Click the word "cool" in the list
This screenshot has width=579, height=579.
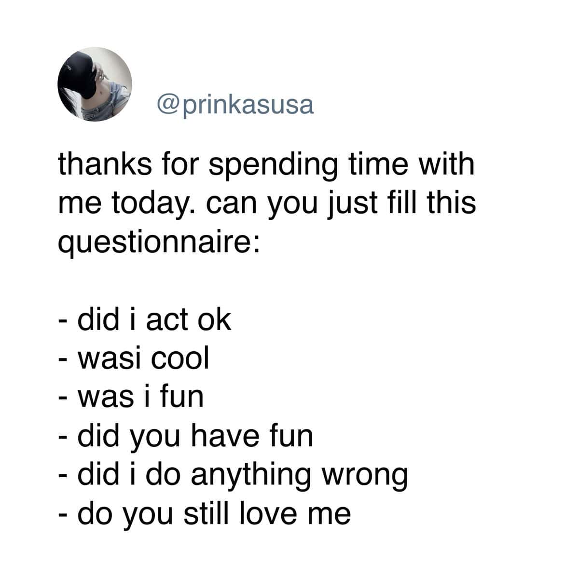[x=180, y=358]
